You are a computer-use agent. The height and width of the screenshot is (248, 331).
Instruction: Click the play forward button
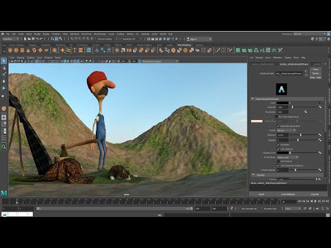(x=315, y=201)
